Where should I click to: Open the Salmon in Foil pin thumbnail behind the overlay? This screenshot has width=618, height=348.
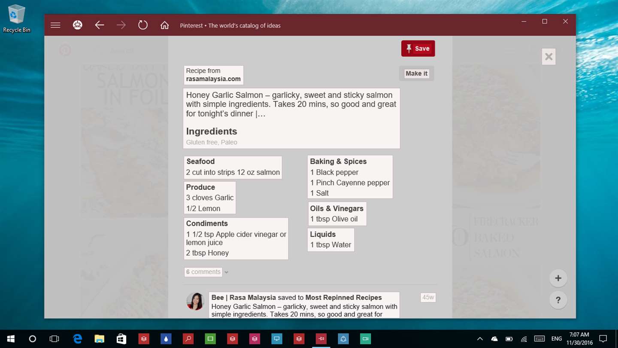click(x=124, y=142)
